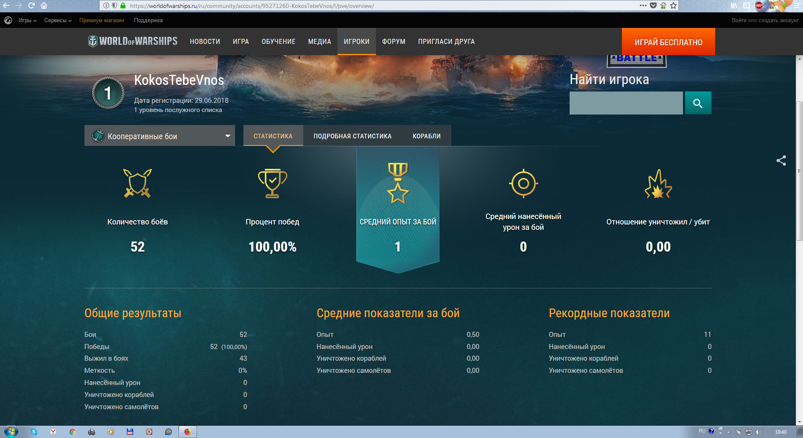Open the Кооперативные бои battle type dropdown
The width and height of the screenshot is (803, 438).
click(x=160, y=135)
